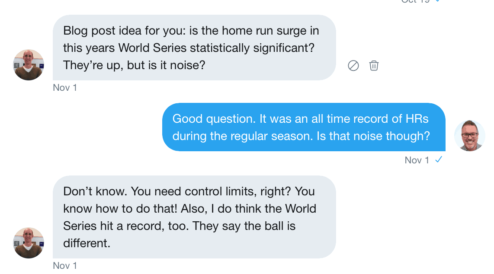Image resolution: width=494 pixels, height=274 pixels.
Task: Delete the message with the trash icon
Action: (x=374, y=66)
